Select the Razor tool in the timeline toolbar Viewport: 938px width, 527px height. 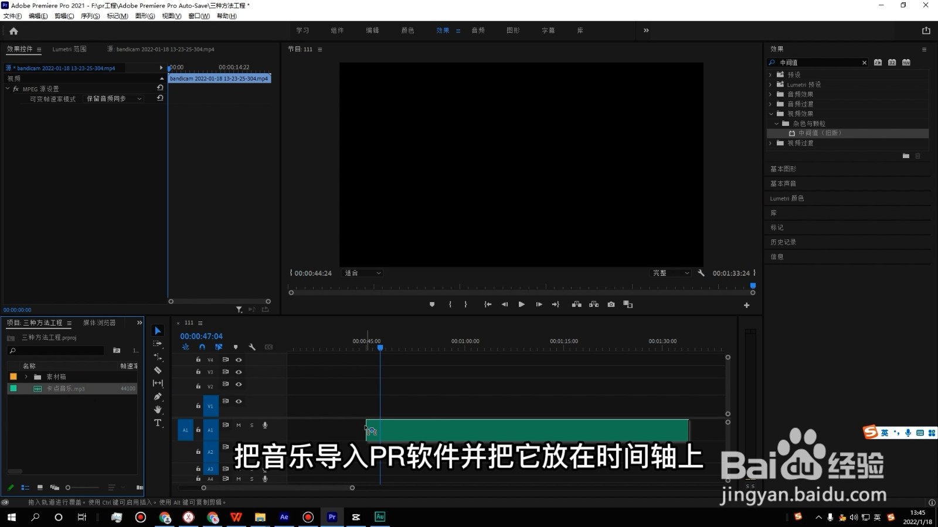pyautogui.click(x=157, y=370)
